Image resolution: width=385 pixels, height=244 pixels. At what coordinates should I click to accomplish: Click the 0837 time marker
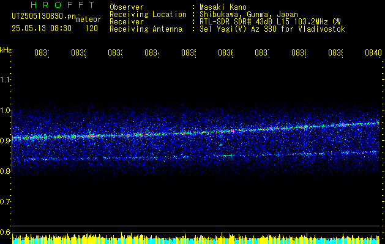262,53
